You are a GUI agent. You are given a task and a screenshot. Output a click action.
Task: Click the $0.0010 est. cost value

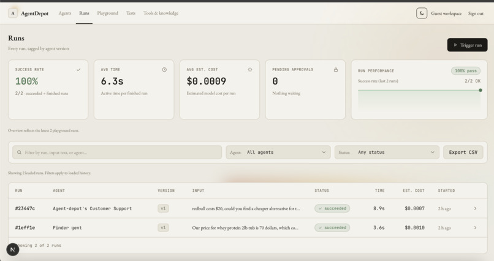click(414, 228)
